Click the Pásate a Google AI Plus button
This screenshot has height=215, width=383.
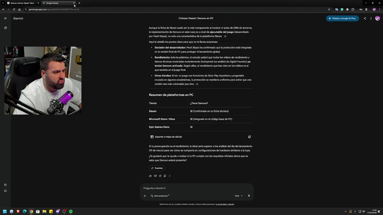342,18
